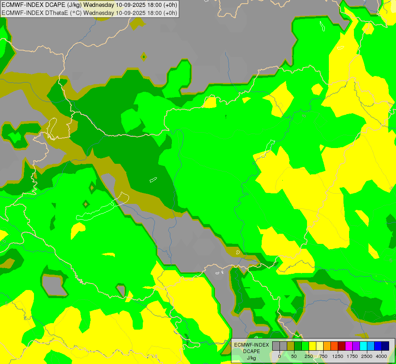Viewport: 396px width, 364px height.
Task: Click the navy legend swatch
Action: tap(385, 346)
